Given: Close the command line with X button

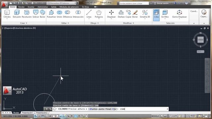Looking at the screenshot, I should tap(46, 109).
